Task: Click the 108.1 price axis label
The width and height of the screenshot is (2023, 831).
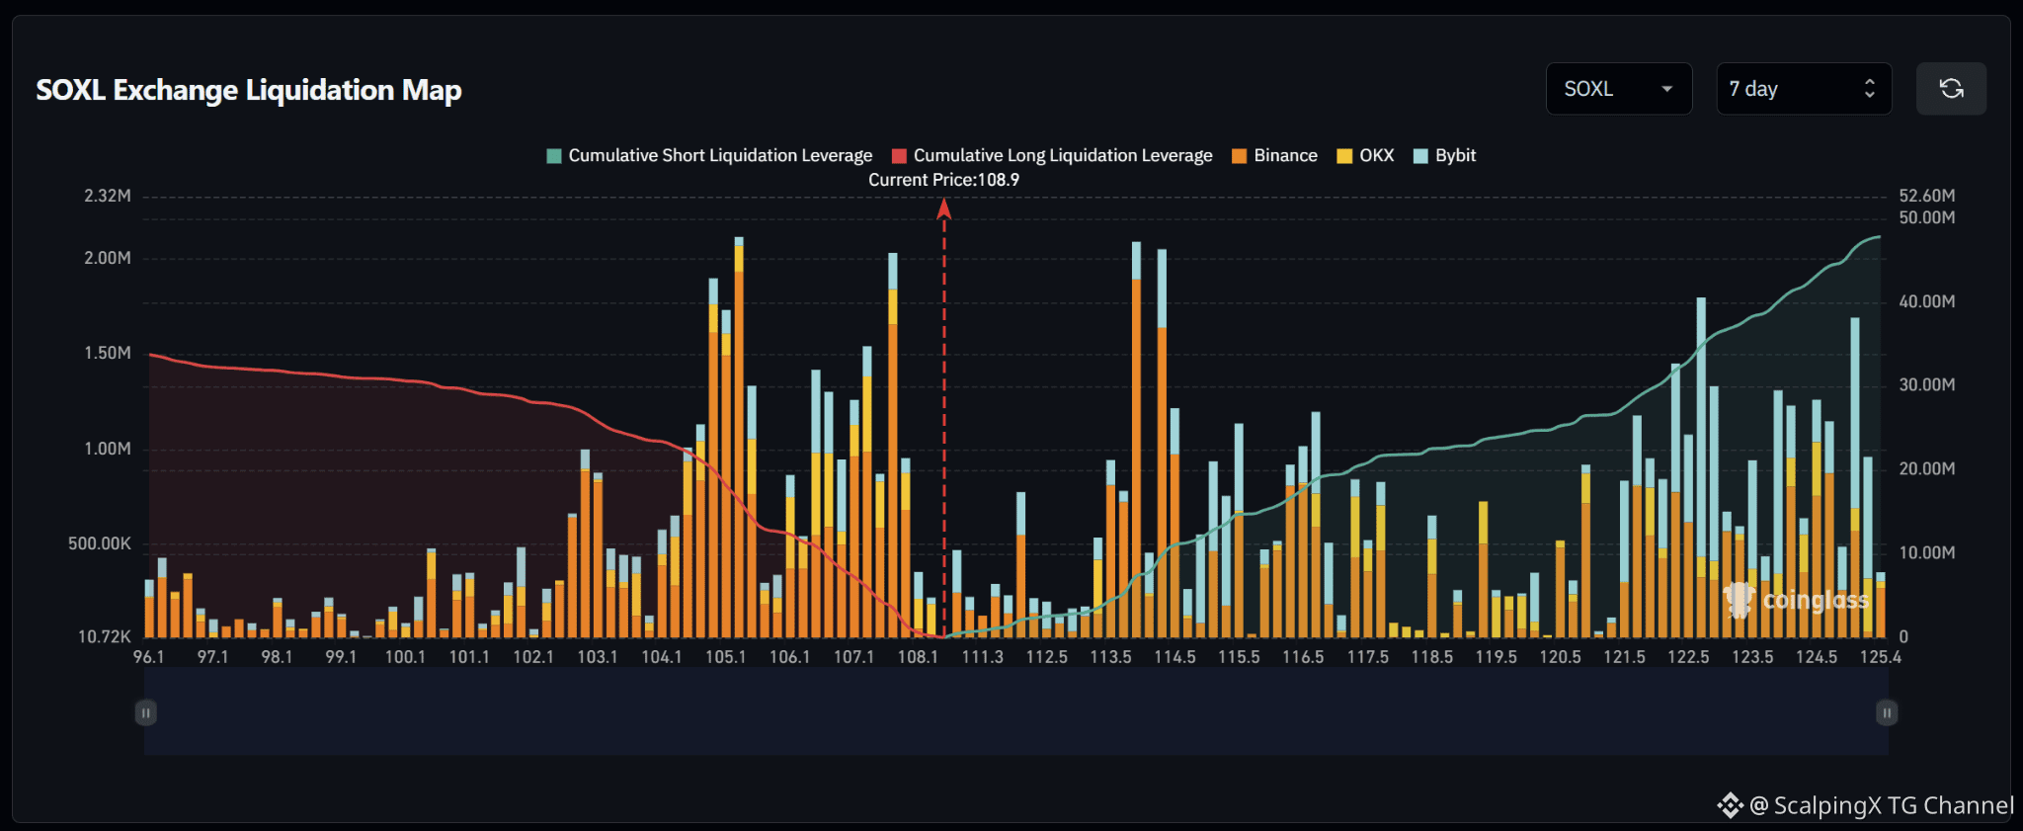Action: tap(919, 657)
